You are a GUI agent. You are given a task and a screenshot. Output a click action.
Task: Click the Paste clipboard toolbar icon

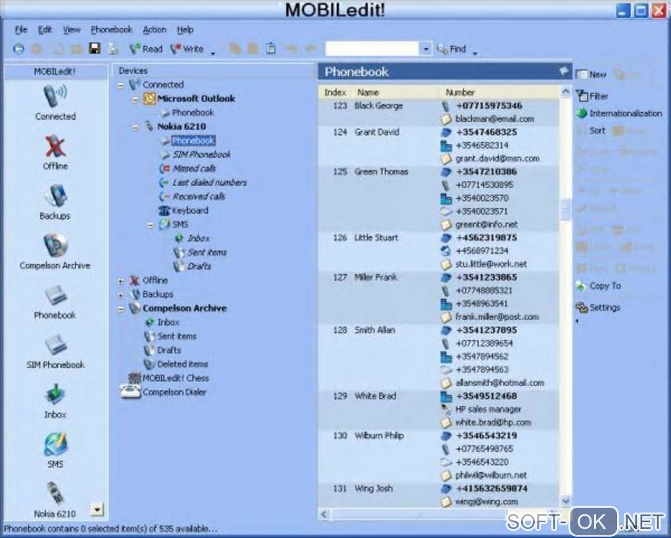coord(270,49)
